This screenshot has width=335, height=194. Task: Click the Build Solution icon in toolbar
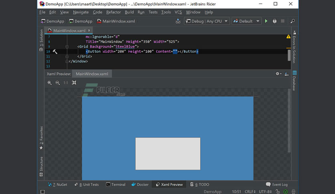click(178, 21)
